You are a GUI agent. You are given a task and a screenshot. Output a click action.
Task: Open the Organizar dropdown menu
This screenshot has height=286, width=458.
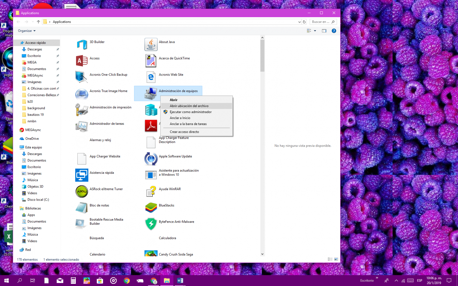[27, 31]
